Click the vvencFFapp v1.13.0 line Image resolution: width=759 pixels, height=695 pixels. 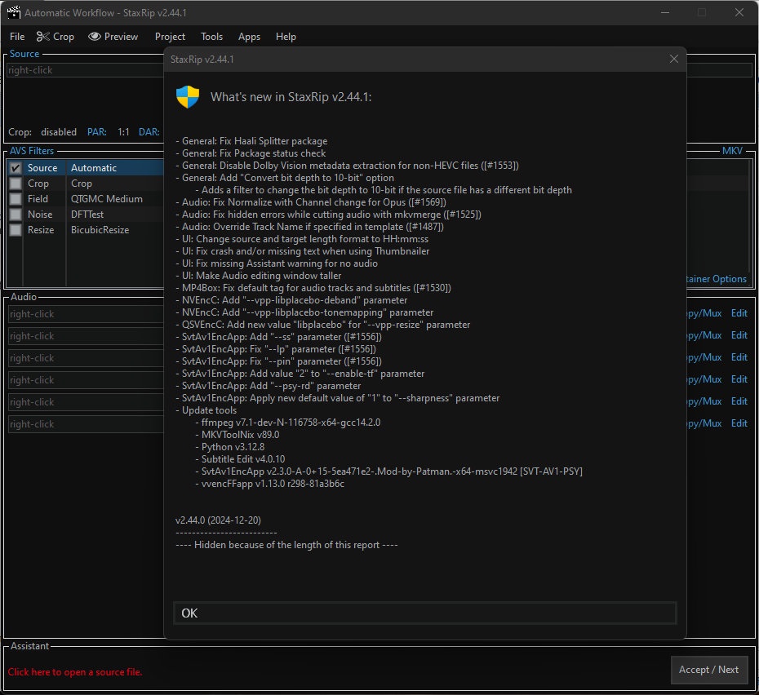(270, 484)
